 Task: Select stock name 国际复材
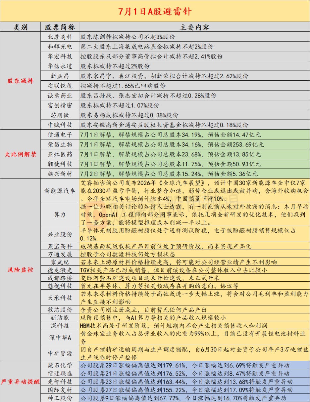(x=60, y=390)
